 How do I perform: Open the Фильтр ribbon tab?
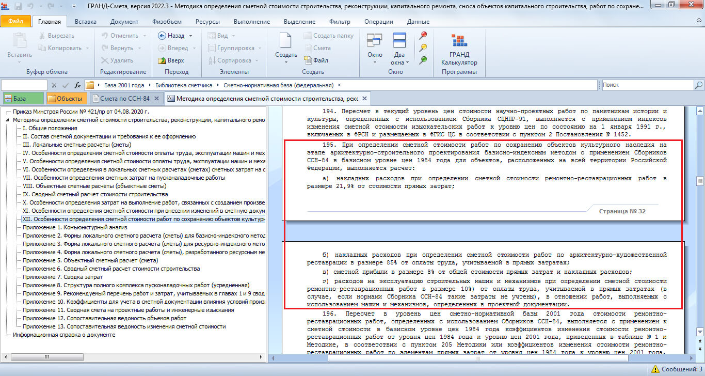click(x=340, y=22)
